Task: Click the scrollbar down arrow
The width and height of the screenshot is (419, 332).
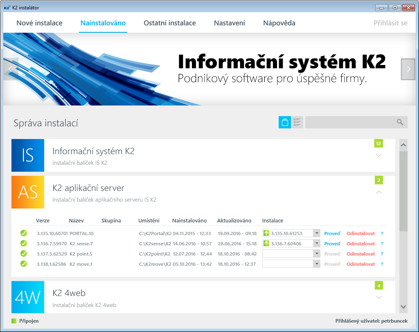Action: (403, 307)
